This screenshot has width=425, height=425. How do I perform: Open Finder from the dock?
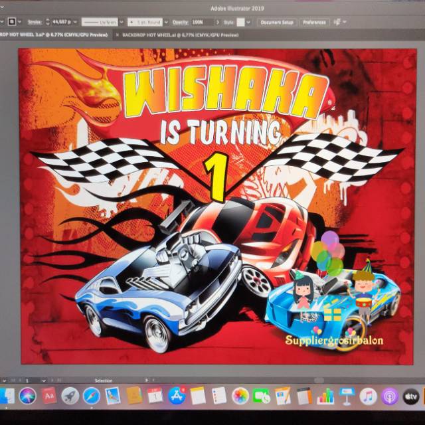point(7,396)
